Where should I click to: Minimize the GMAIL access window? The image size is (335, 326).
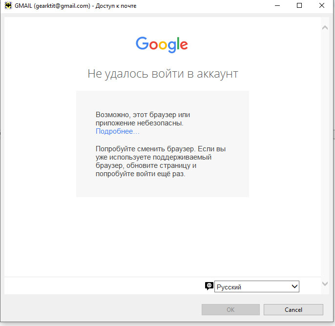point(277,6)
